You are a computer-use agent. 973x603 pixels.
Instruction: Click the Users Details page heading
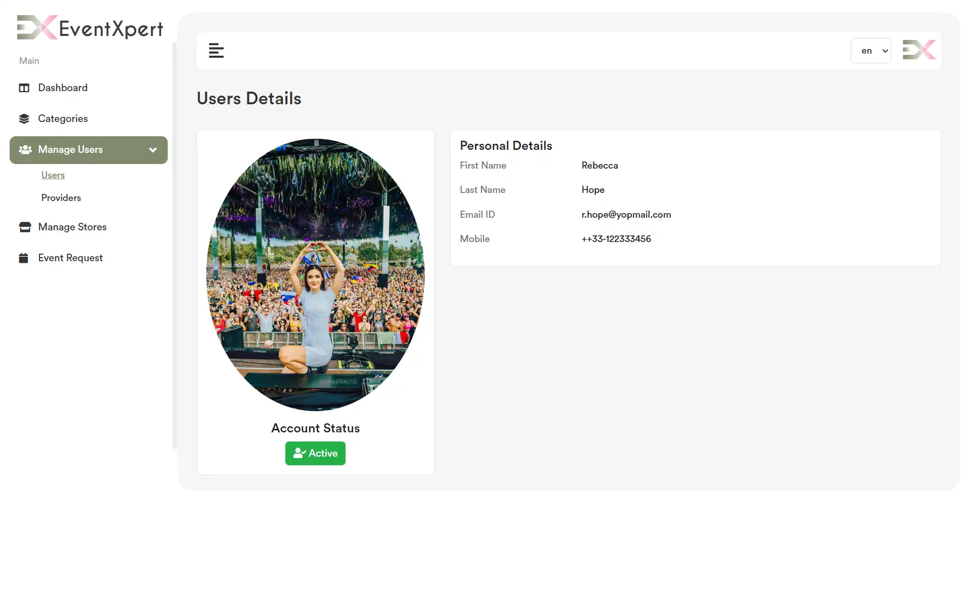(x=249, y=98)
